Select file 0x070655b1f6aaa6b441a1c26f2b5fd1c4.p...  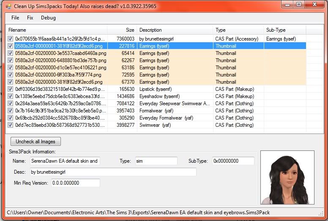point(60,39)
